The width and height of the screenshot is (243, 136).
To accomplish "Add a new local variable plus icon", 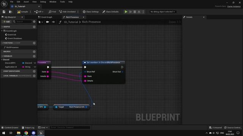I will pos(34,76).
